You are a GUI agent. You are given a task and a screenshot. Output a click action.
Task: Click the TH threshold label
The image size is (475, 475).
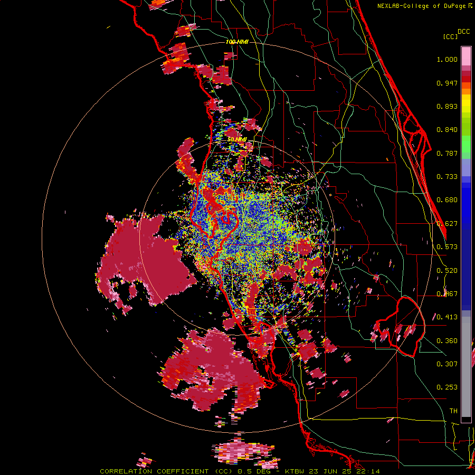point(453,411)
